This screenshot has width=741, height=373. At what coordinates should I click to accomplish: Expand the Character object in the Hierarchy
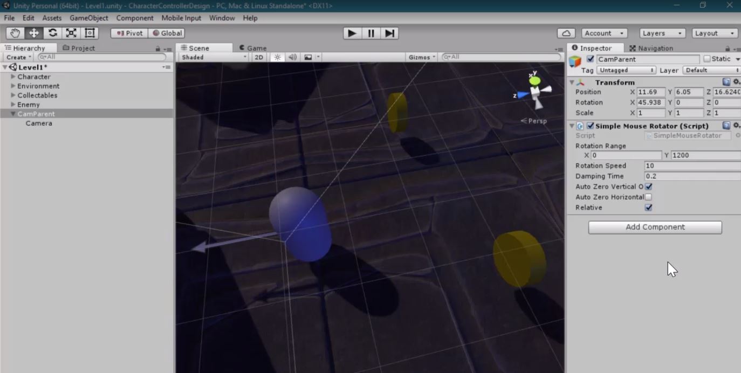click(13, 77)
